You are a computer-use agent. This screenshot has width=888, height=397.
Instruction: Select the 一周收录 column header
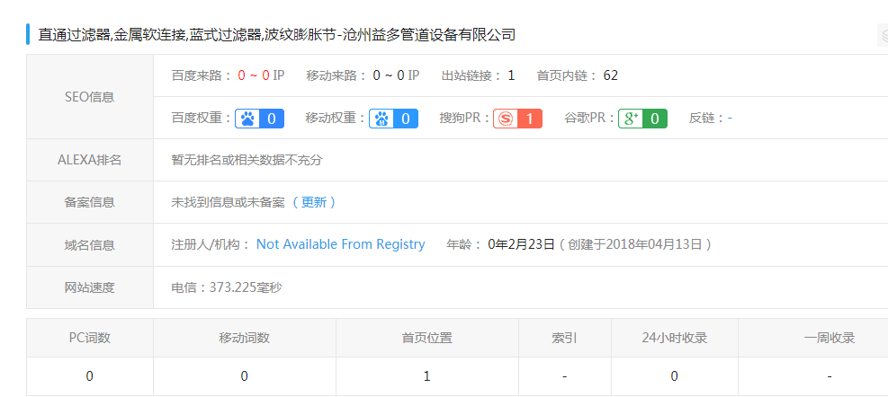(x=829, y=338)
